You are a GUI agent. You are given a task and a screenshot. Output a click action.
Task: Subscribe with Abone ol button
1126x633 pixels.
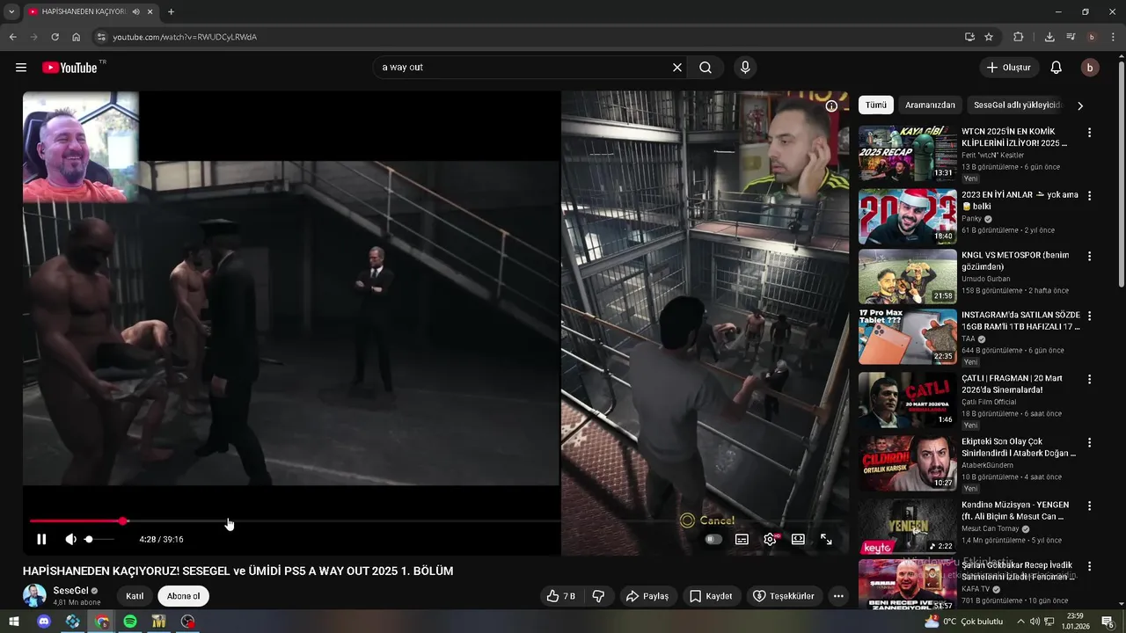[184, 596]
